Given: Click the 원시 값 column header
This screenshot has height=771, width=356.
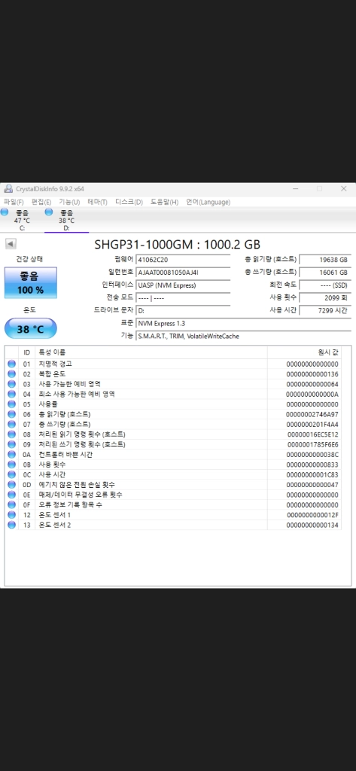Looking at the screenshot, I should 304,352.
